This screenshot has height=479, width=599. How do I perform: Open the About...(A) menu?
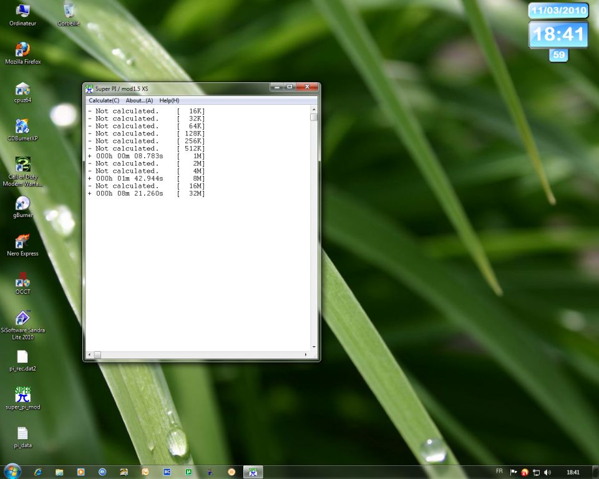tap(139, 100)
